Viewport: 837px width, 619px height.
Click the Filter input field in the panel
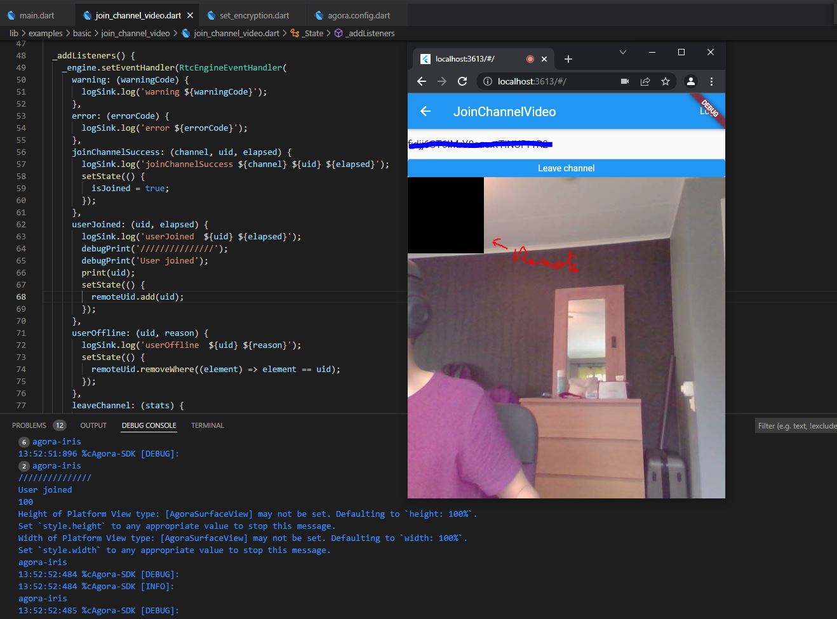point(796,425)
